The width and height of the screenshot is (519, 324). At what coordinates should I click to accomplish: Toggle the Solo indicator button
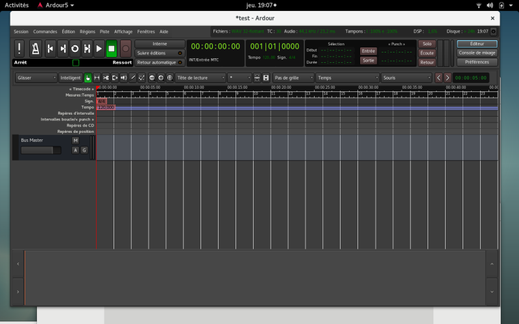pos(427,43)
